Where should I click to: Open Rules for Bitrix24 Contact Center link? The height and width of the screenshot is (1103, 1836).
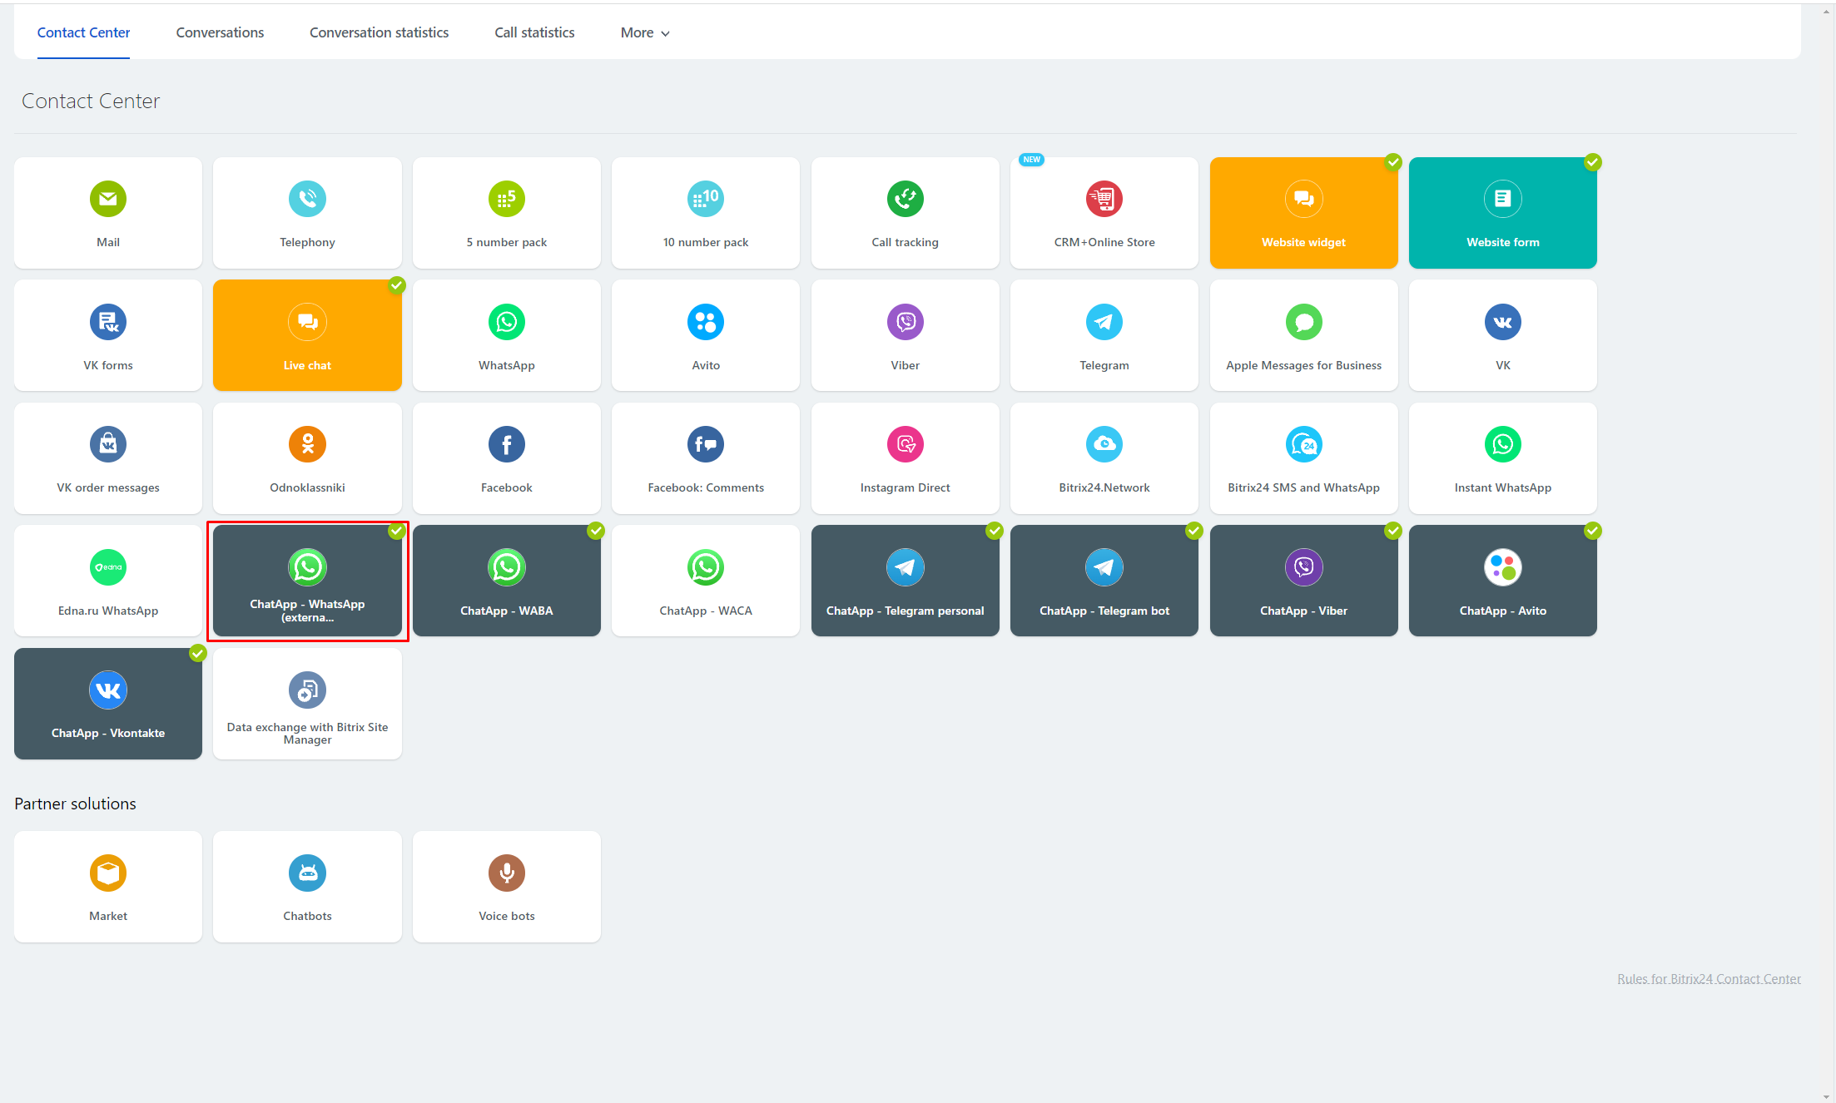(x=1708, y=978)
